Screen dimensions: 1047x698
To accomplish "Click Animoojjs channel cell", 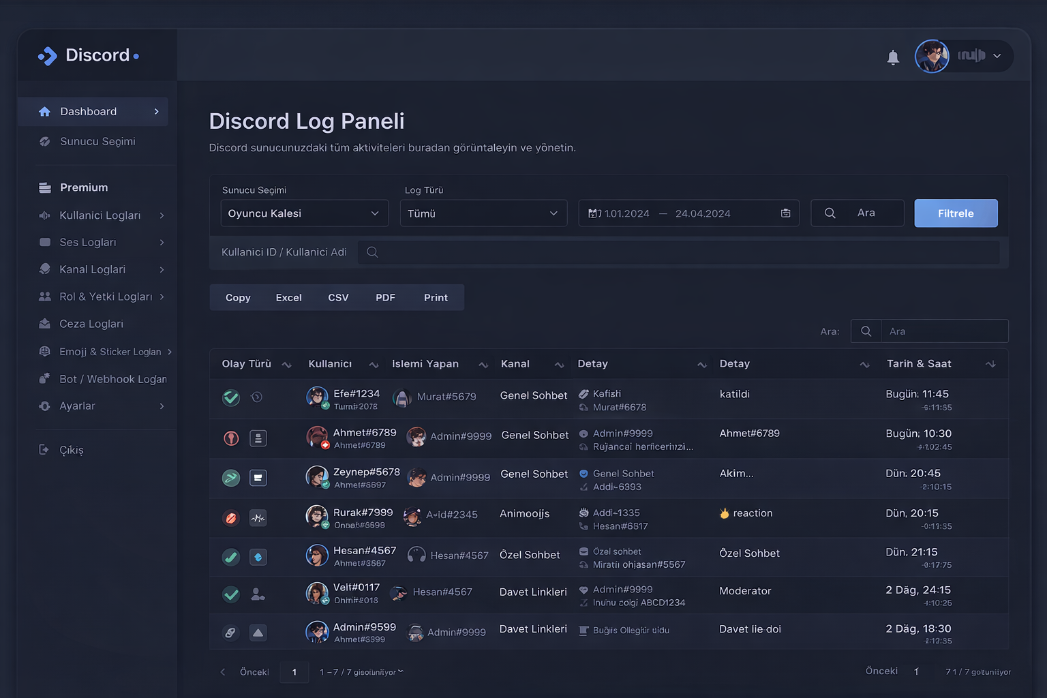I will click(524, 513).
